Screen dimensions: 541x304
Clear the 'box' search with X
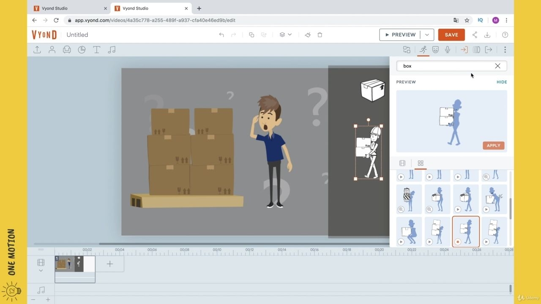(x=497, y=66)
